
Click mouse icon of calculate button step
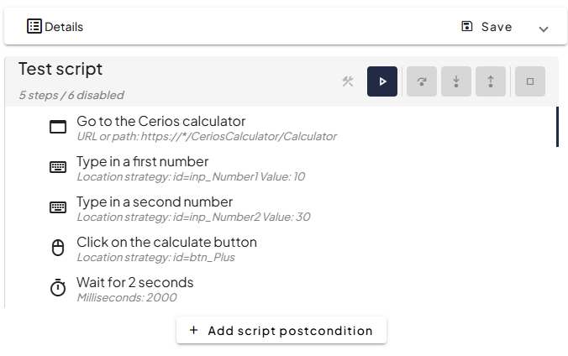click(58, 248)
